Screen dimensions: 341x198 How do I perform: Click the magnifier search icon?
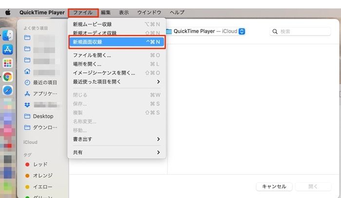275,32
